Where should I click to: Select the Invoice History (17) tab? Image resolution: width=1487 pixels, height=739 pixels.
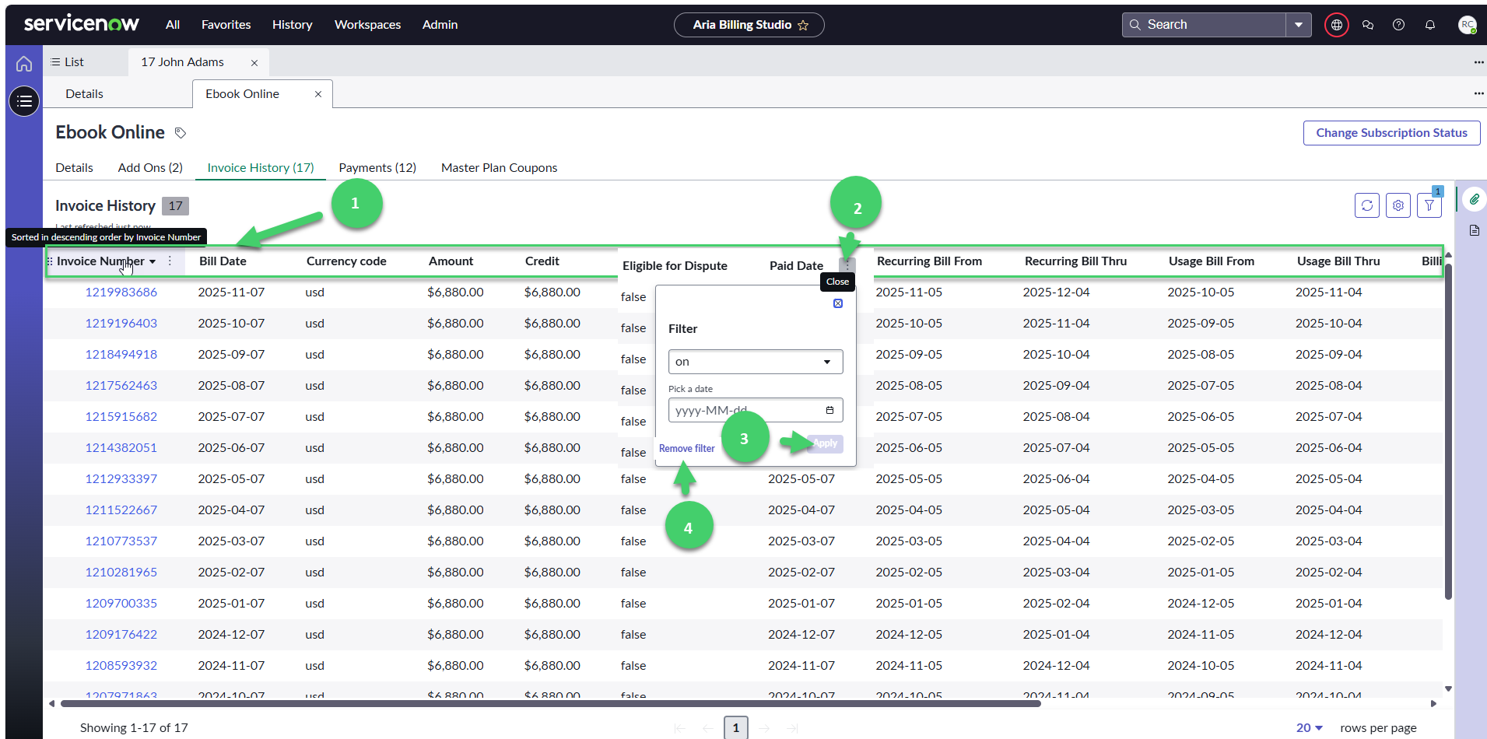point(261,168)
